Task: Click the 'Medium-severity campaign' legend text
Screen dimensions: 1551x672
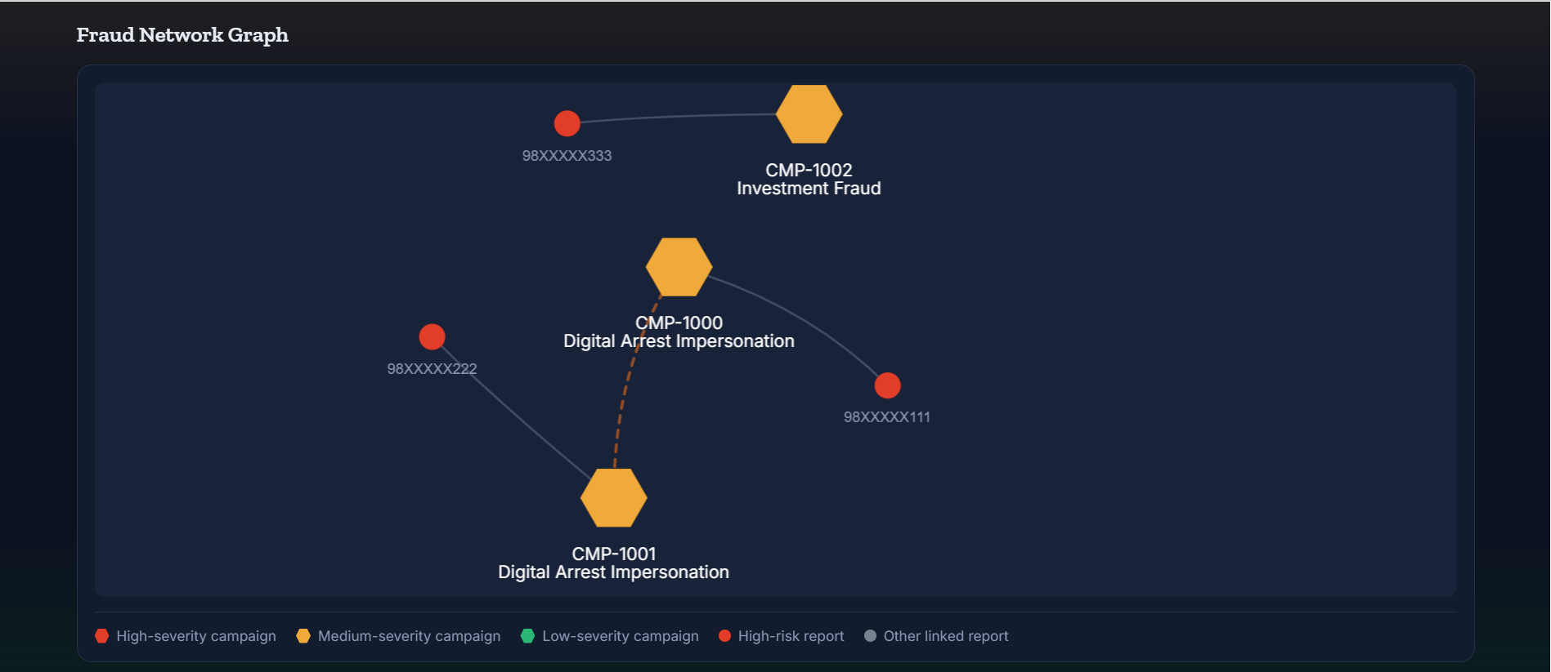Action: 409,636
